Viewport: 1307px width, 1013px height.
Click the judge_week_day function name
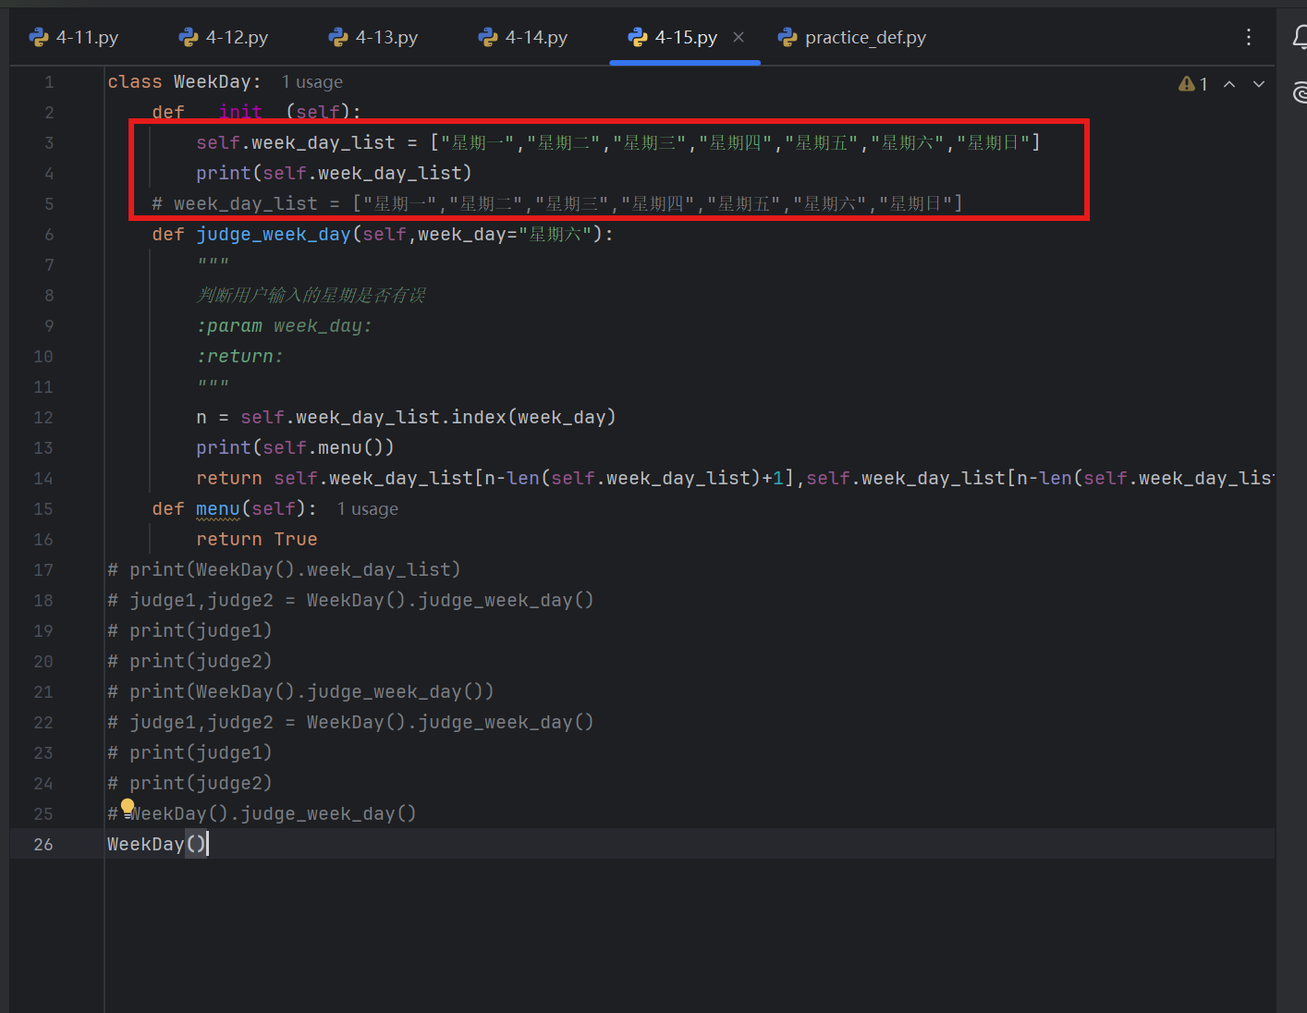(x=274, y=235)
